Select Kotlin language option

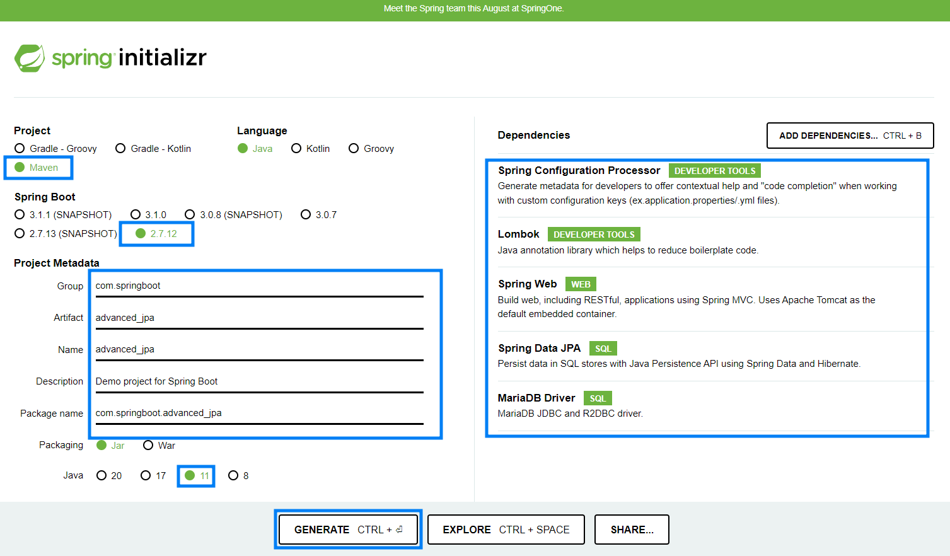pos(311,149)
